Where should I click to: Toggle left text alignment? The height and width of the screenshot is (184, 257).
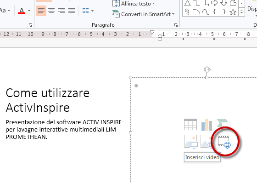point(41,11)
